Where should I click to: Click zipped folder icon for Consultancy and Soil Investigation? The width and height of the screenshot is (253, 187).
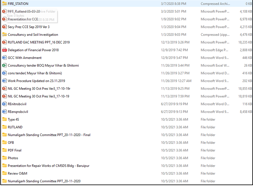(x=4, y=35)
